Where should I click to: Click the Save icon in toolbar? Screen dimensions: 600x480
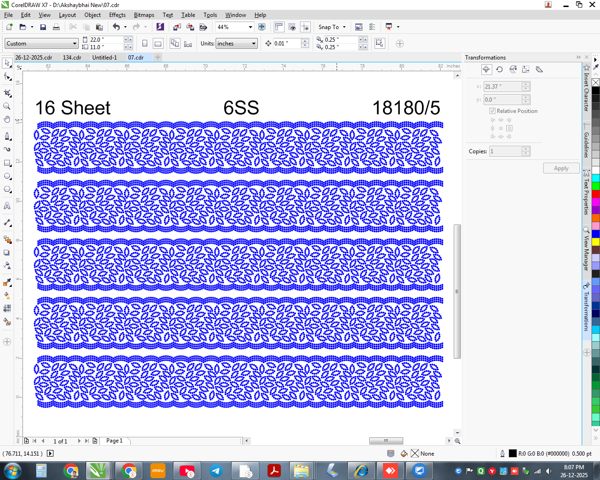coord(43,27)
